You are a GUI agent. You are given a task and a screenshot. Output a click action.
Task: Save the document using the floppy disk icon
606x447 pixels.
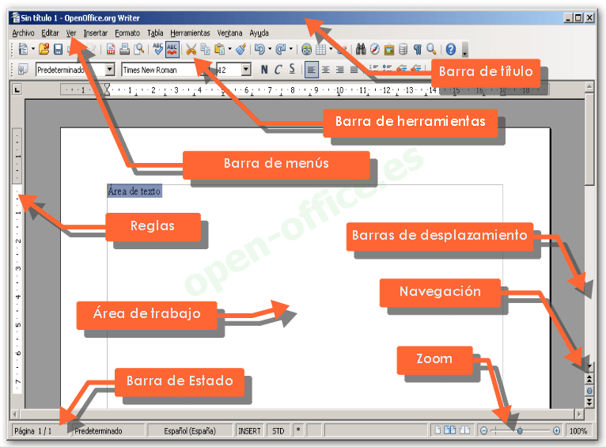(x=58, y=49)
